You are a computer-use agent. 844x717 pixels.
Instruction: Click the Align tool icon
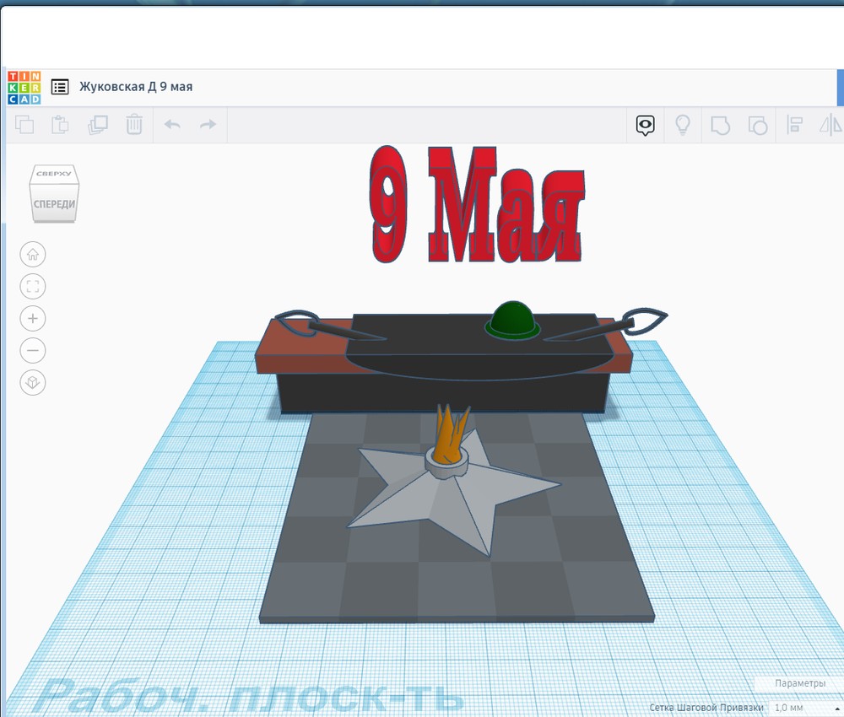(794, 126)
